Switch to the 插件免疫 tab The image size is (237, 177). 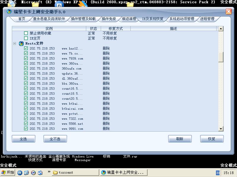pyautogui.click(x=109, y=19)
